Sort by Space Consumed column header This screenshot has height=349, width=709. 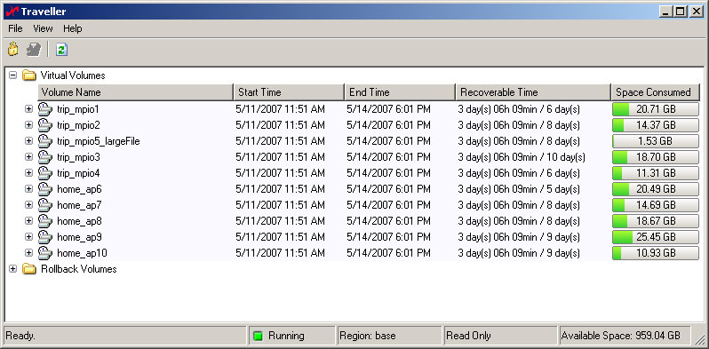[x=656, y=92]
